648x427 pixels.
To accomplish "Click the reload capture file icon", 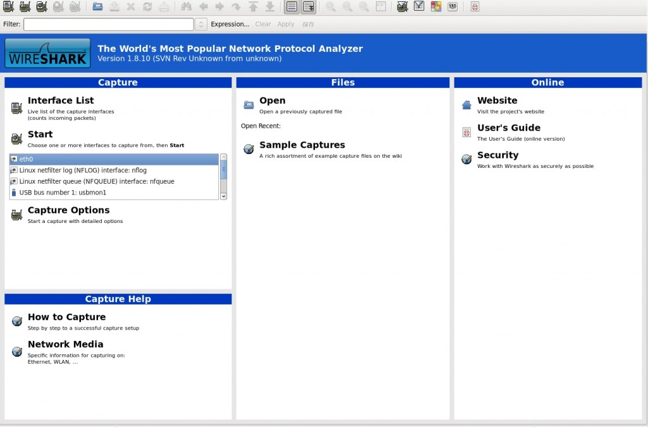I will tap(147, 6).
